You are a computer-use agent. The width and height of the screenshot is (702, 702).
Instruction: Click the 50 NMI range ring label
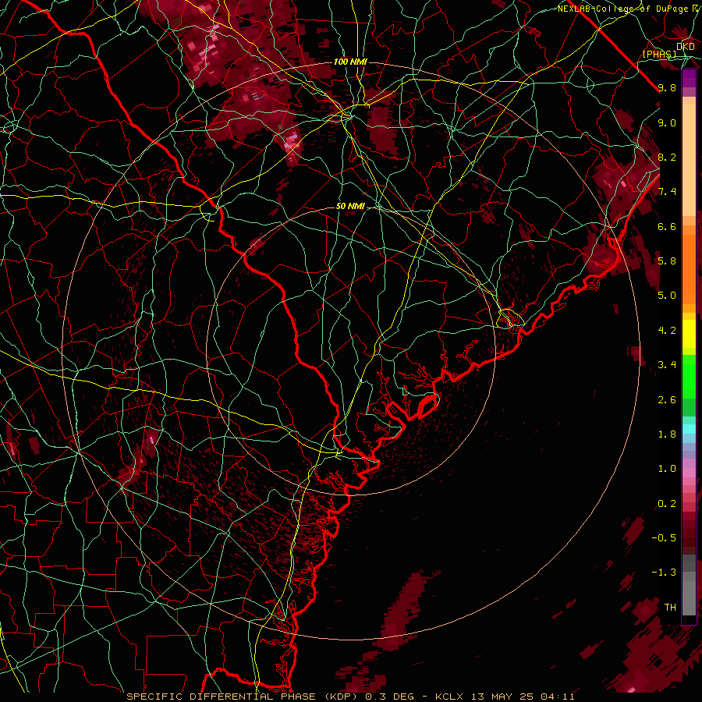(350, 207)
